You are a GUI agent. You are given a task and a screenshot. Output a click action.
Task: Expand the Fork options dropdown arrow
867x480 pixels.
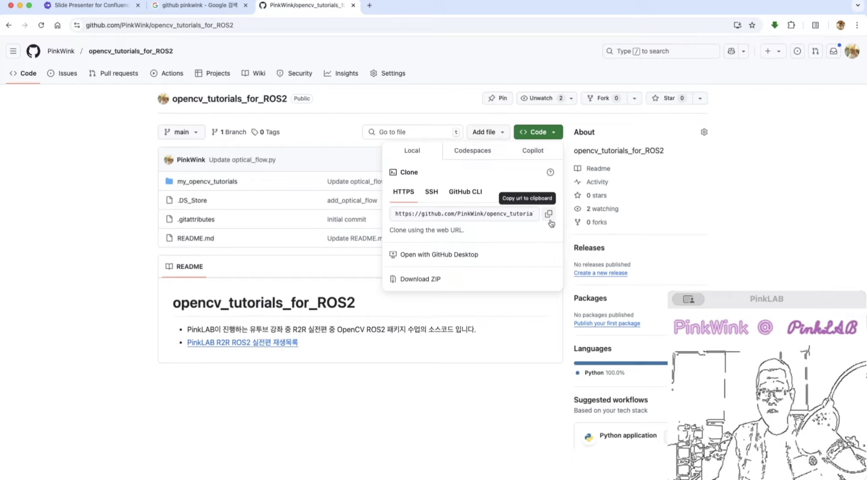tap(634, 98)
